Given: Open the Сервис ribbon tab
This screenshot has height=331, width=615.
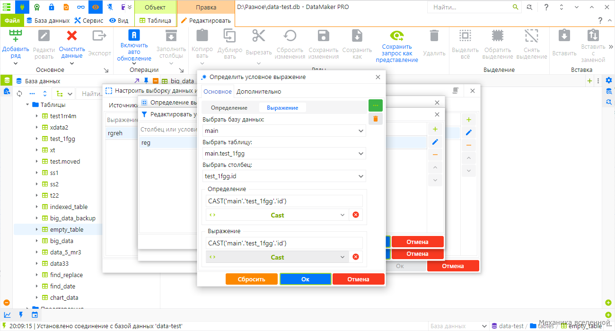Looking at the screenshot, I should pyautogui.click(x=89, y=20).
